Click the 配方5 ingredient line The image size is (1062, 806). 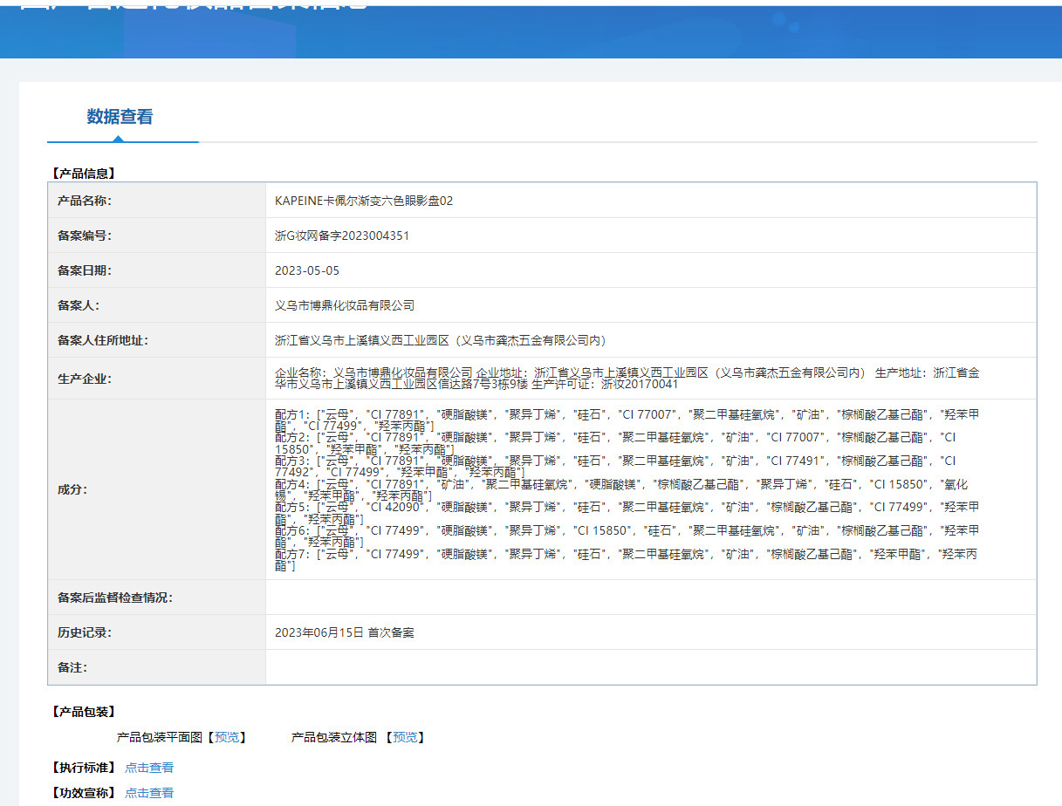click(x=627, y=513)
